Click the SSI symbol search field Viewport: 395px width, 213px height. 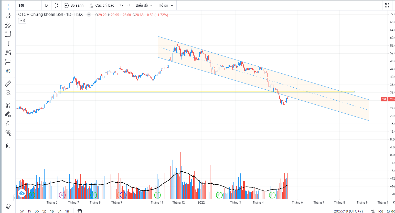[x=29, y=5]
